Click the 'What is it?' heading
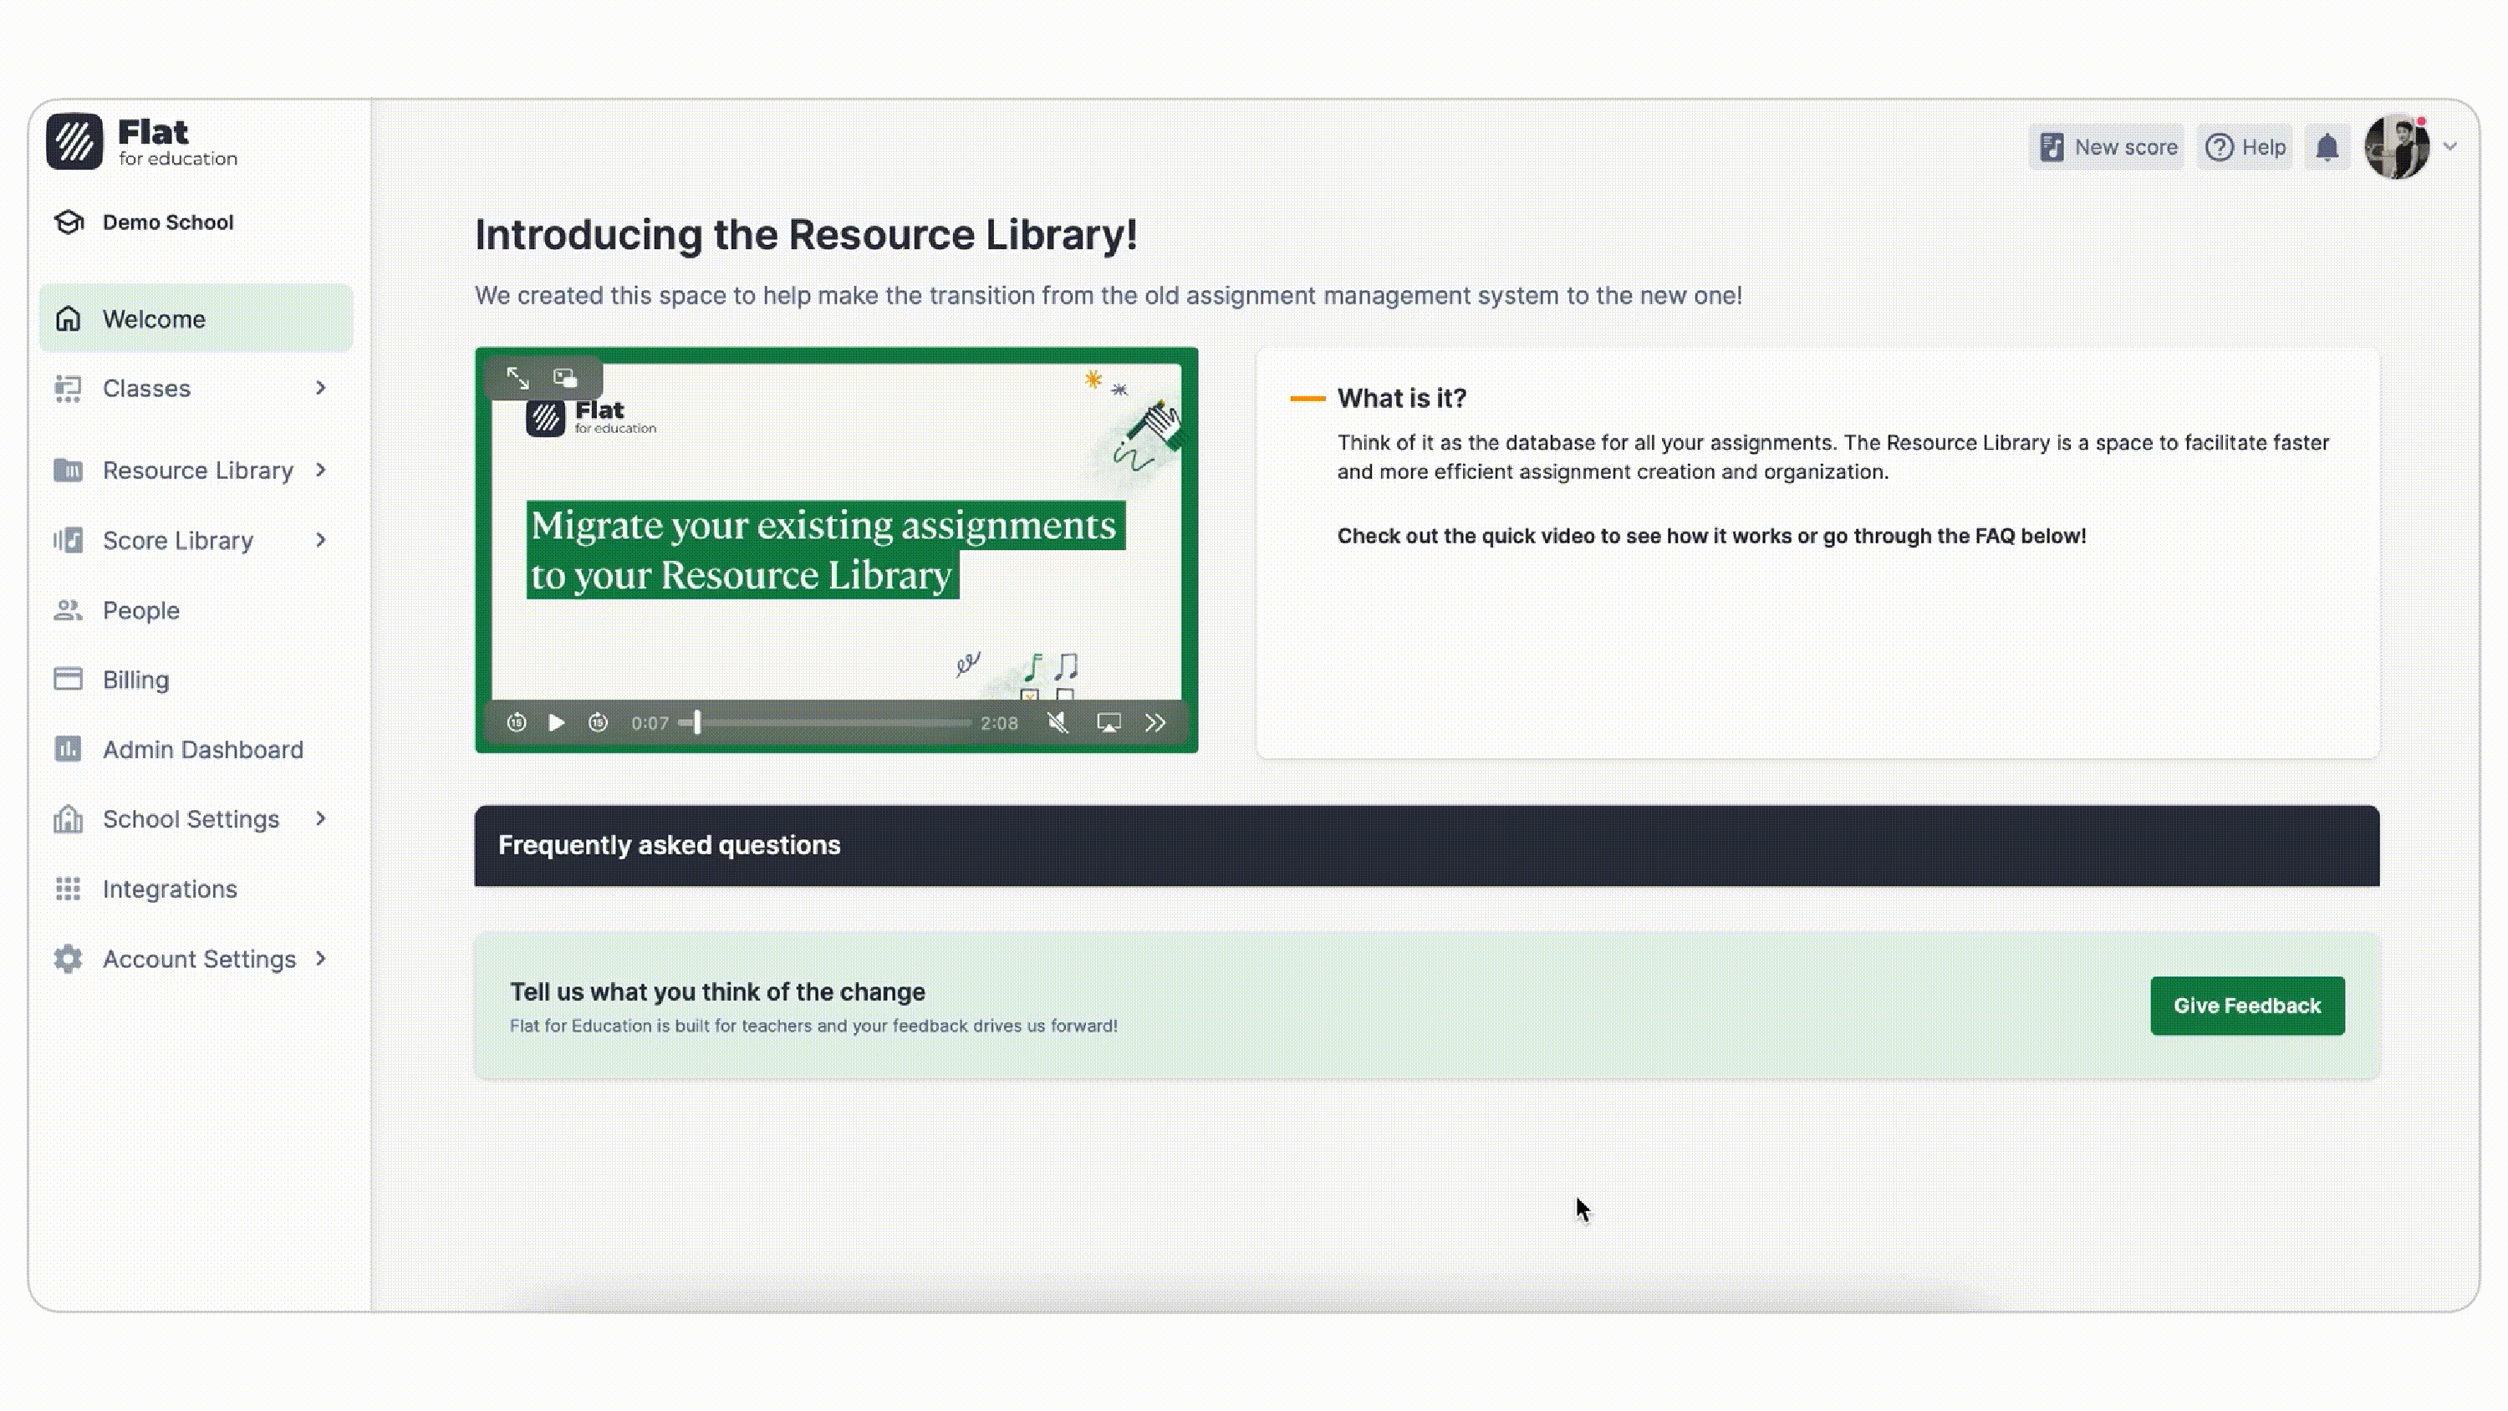The image size is (2508, 1411). [x=1401, y=398]
